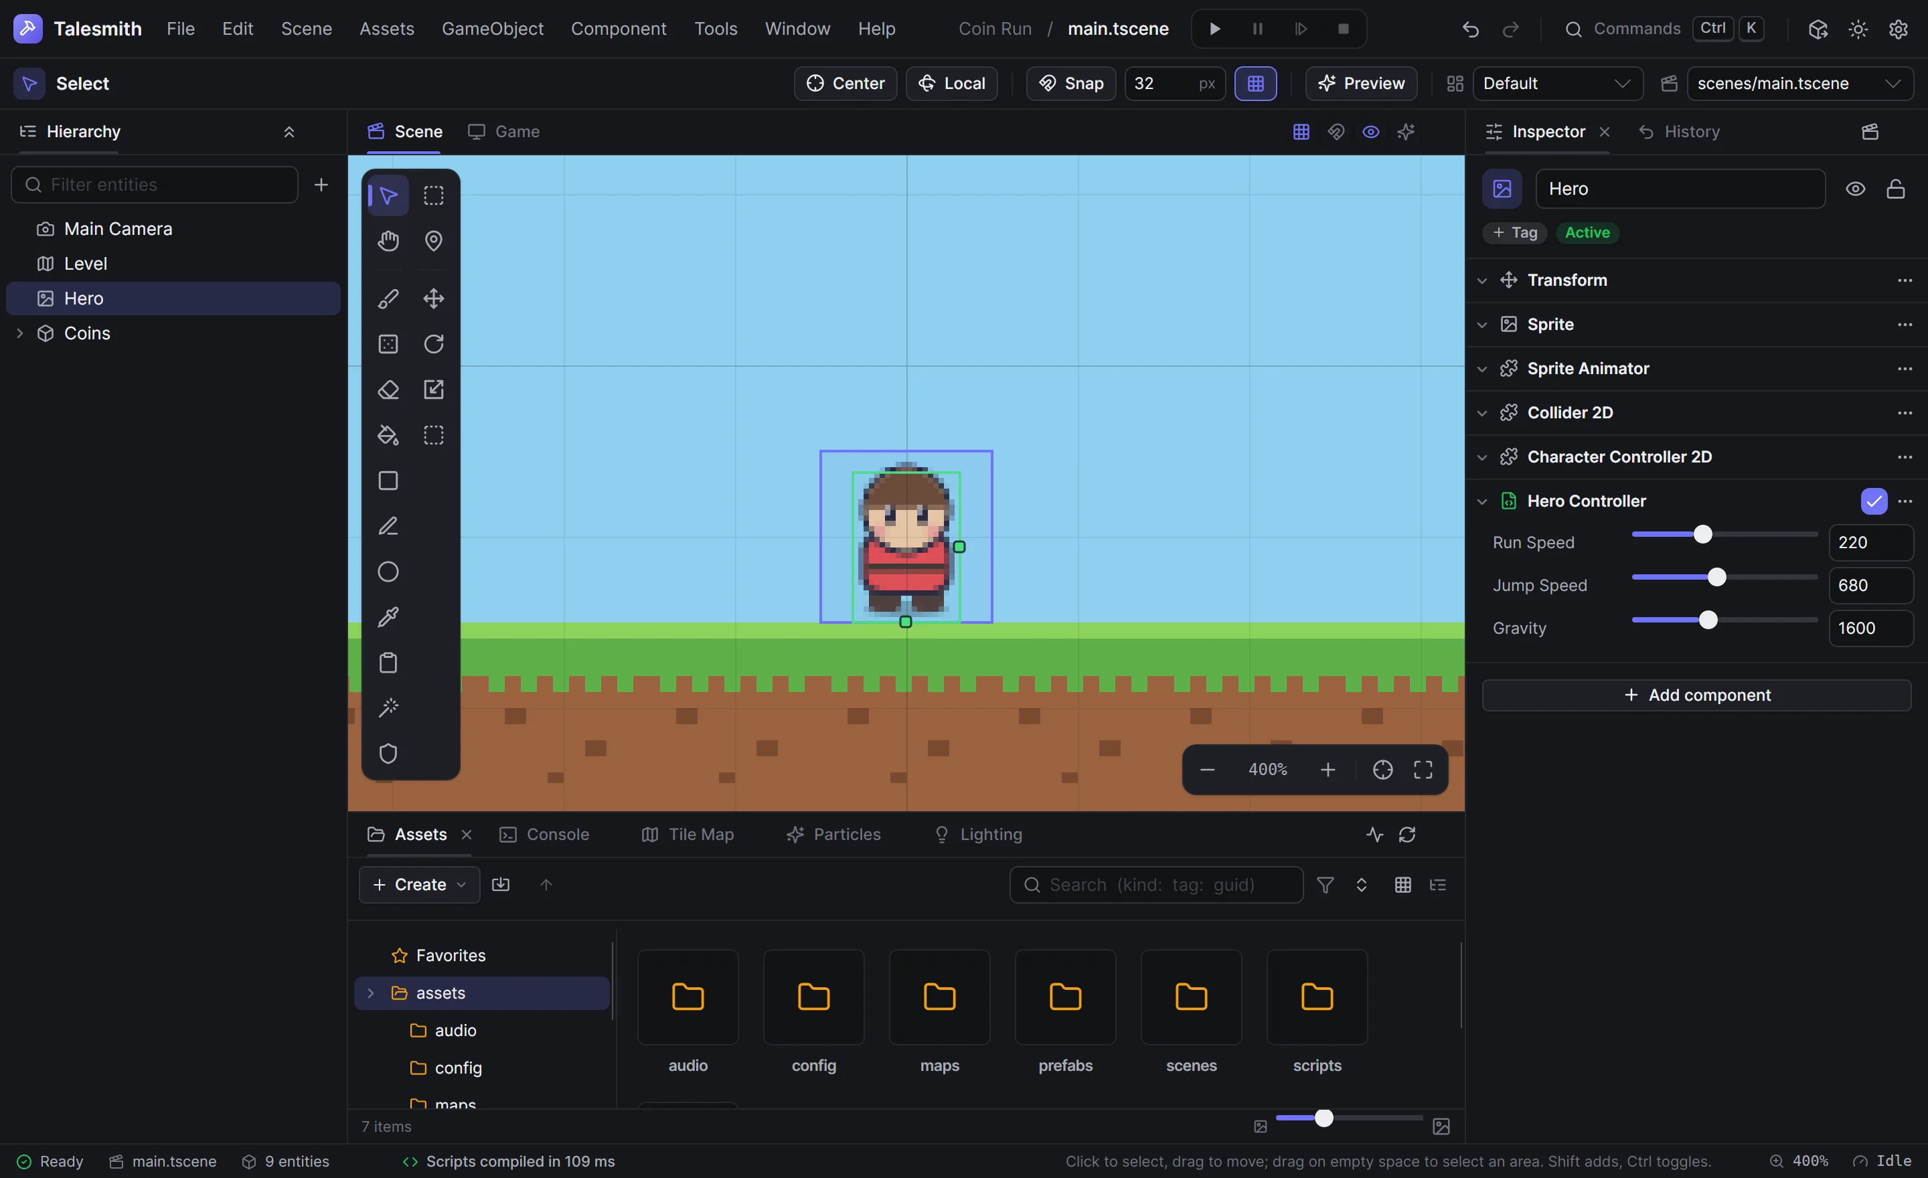Switch to the History tab
The image size is (1928, 1178).
1679,133
